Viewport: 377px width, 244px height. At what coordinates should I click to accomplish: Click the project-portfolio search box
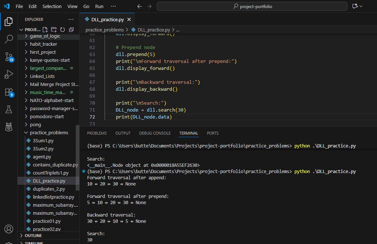coord(252,6)
